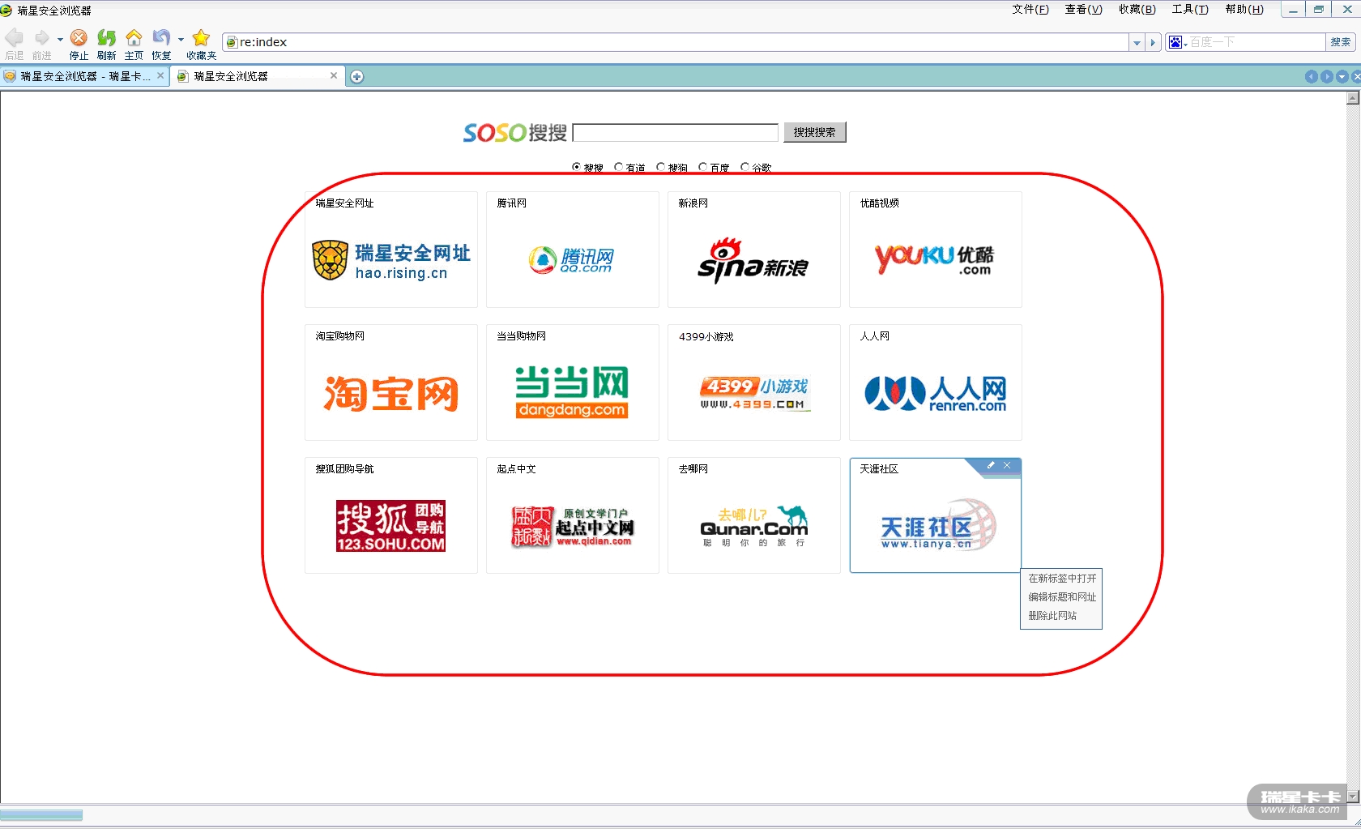
Task: Open the 文件(F) menu
Action: (x=1030, y=10)
